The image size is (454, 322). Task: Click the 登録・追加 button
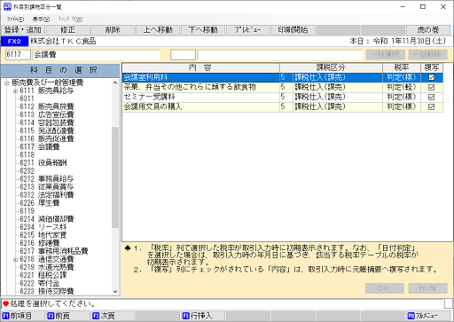[23, 30]
